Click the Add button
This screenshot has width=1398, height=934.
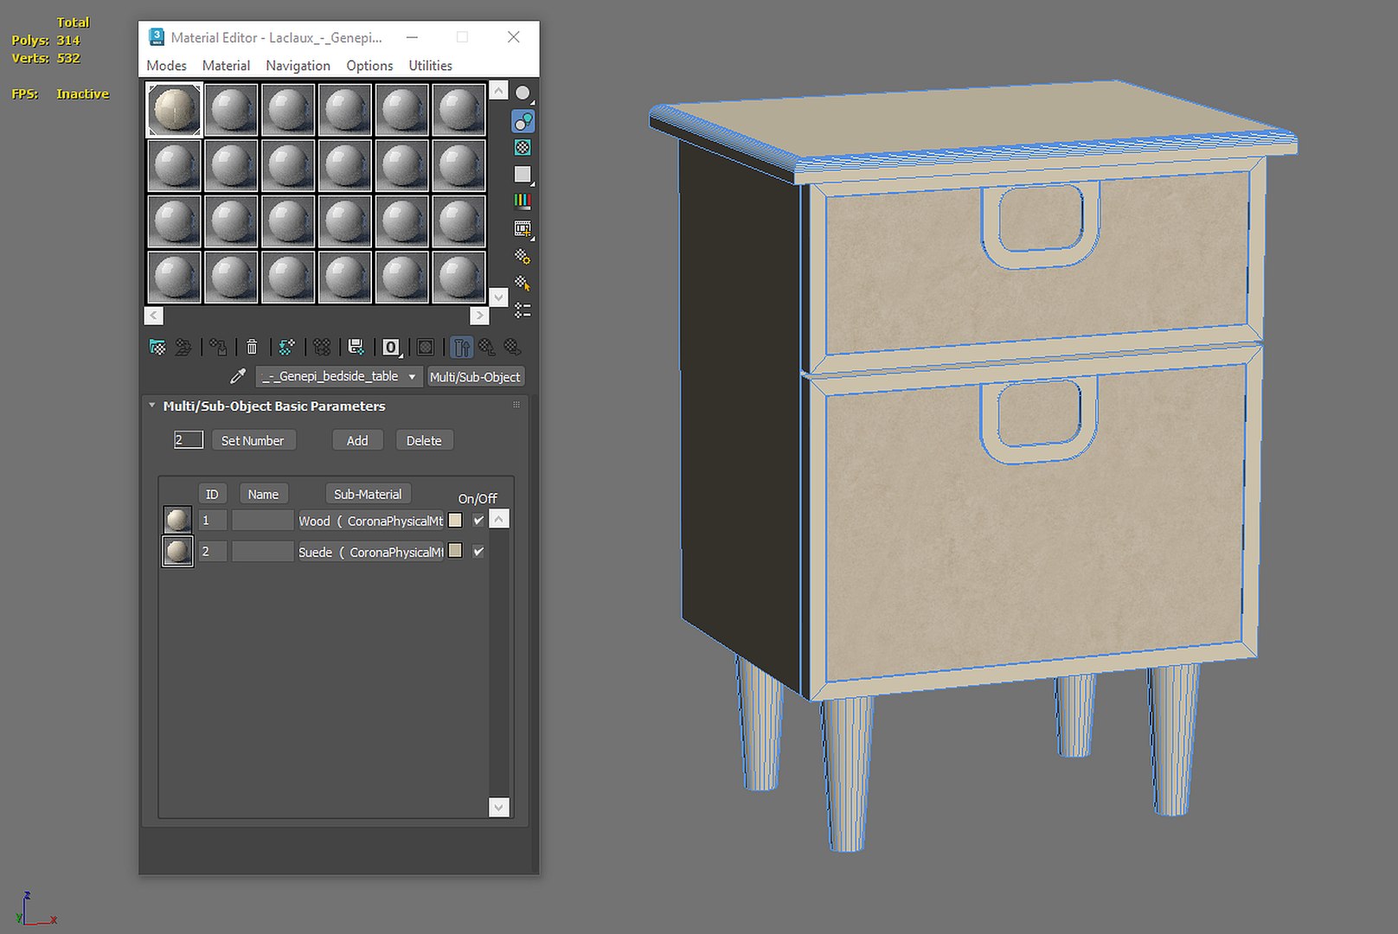click(x=357, y=440)
